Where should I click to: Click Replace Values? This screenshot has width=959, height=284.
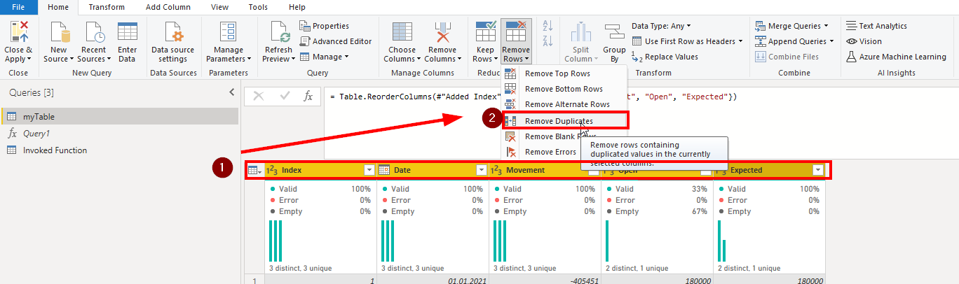665,57
